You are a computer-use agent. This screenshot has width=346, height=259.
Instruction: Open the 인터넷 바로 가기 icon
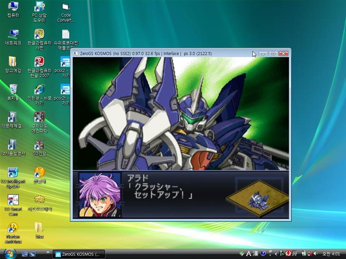pos(39,95)
